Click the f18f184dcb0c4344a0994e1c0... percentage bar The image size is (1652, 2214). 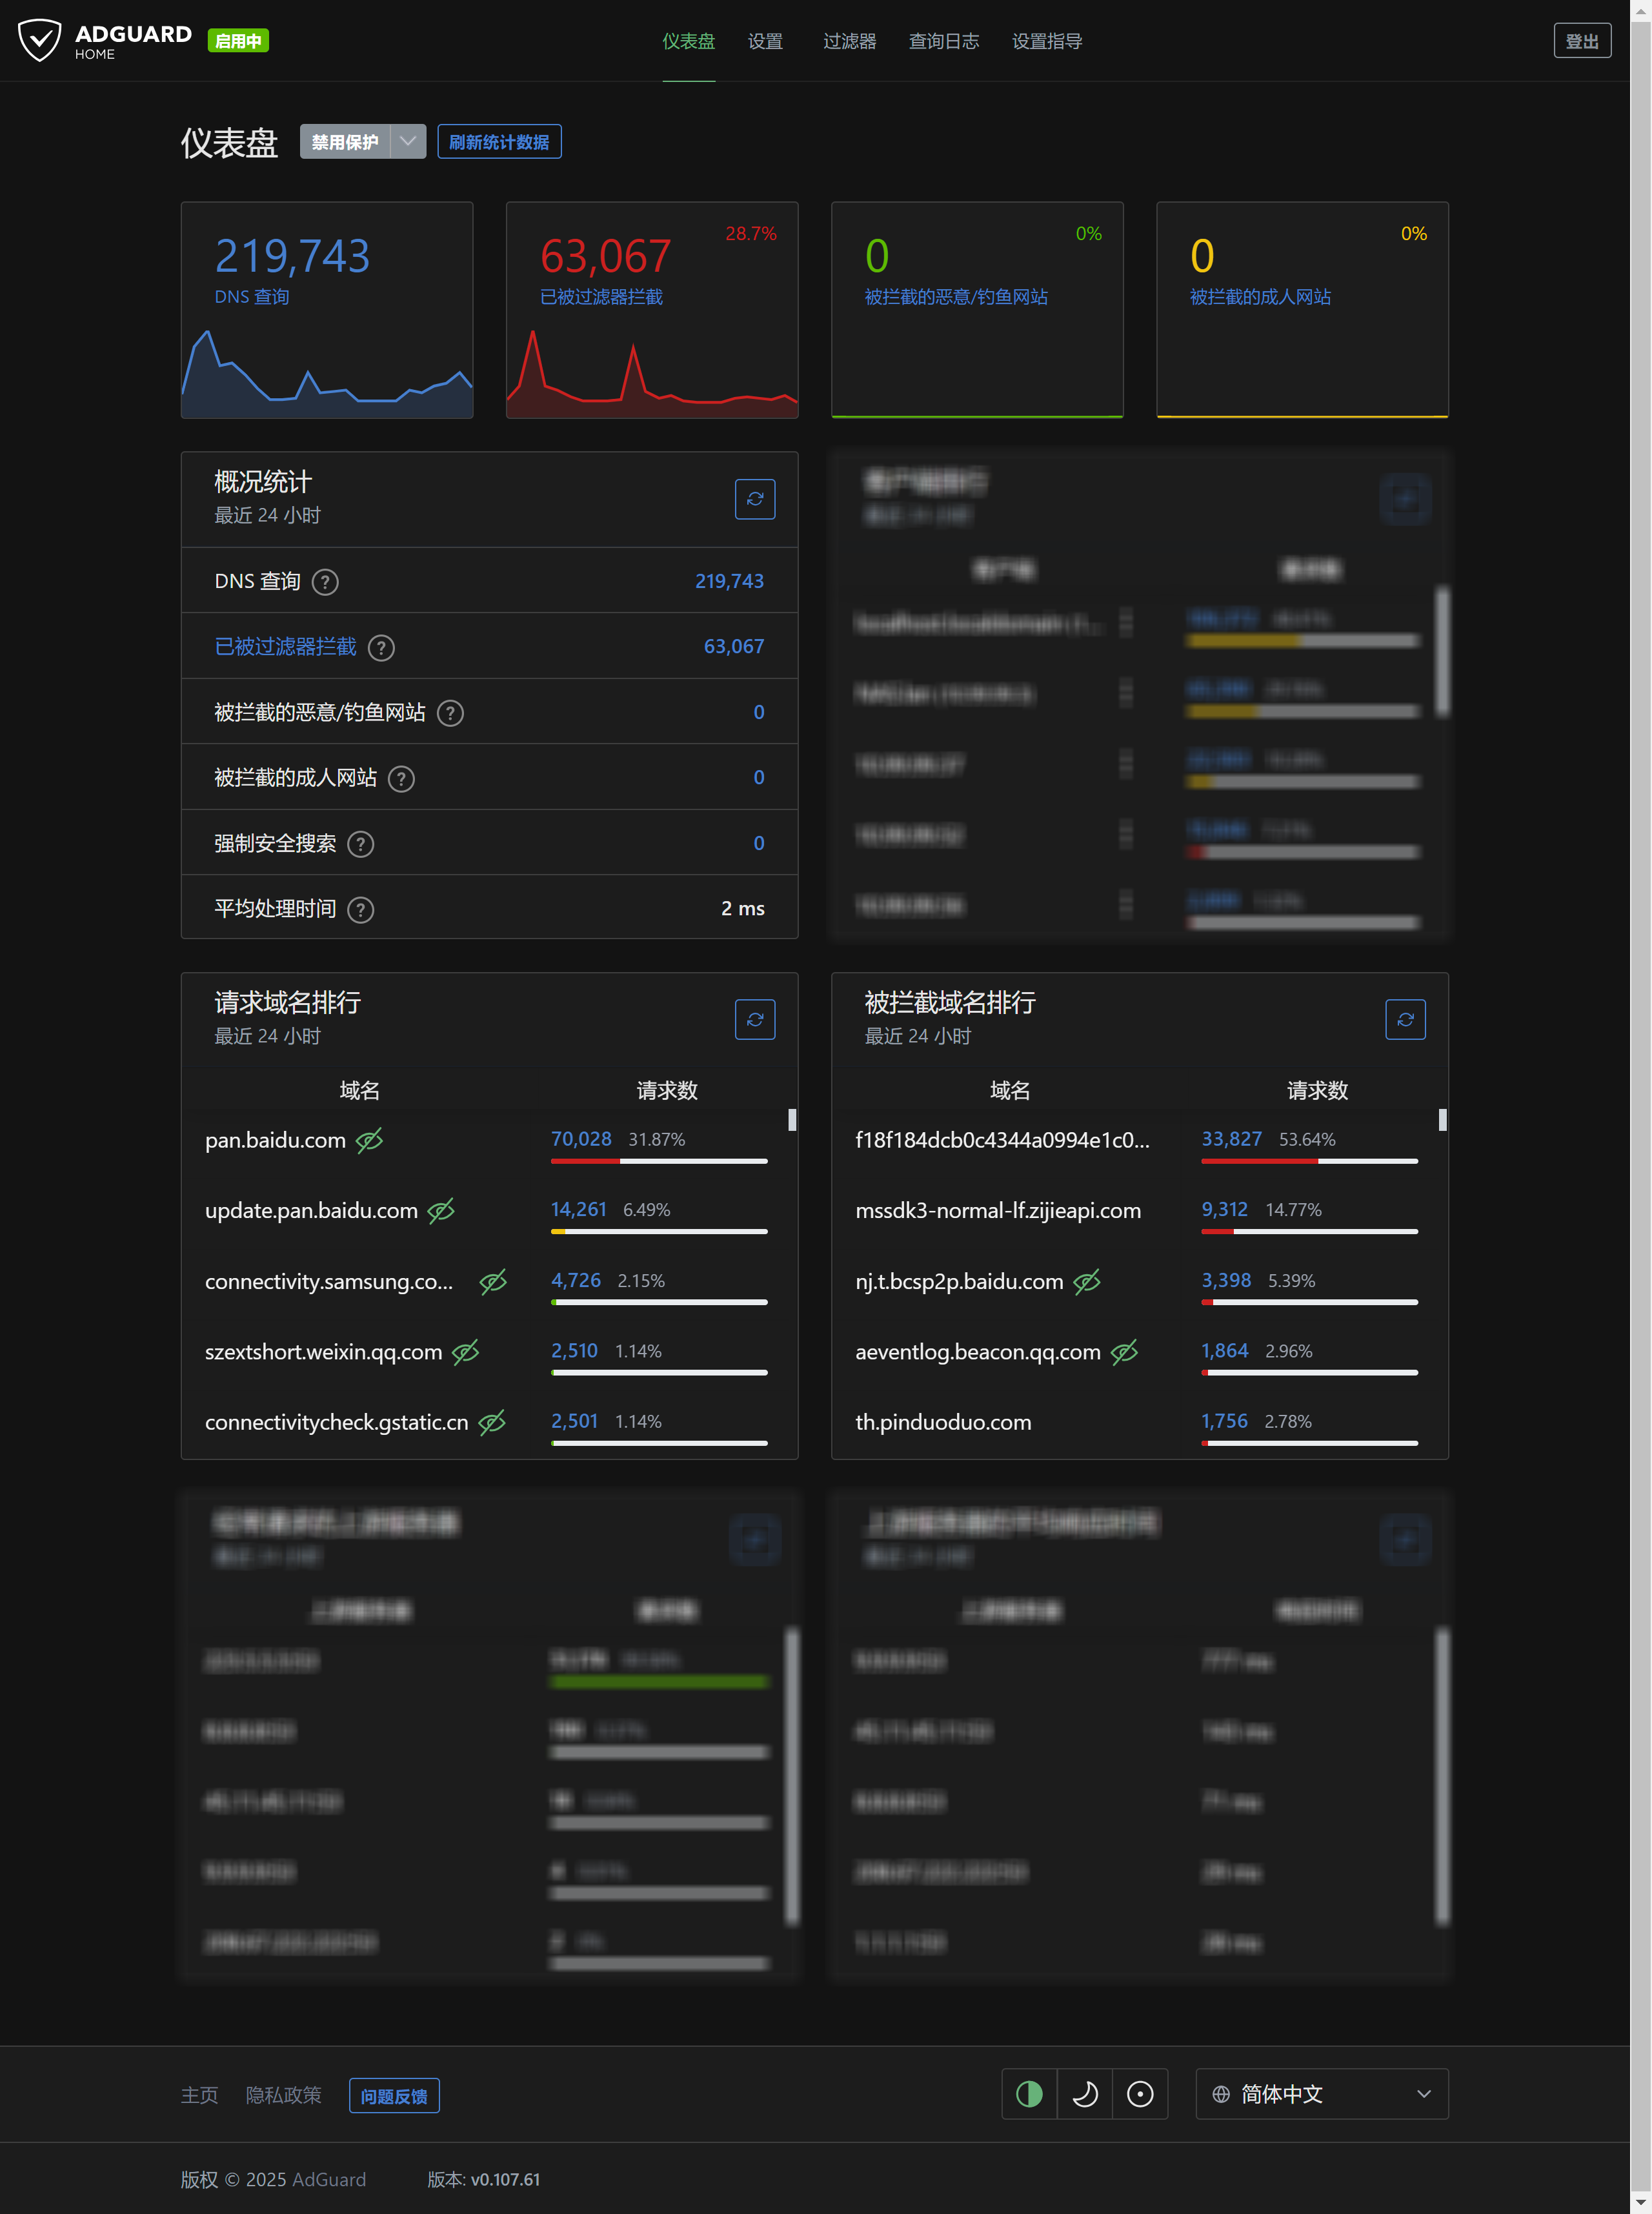pyautogui.click(x=1309, y=1161)
